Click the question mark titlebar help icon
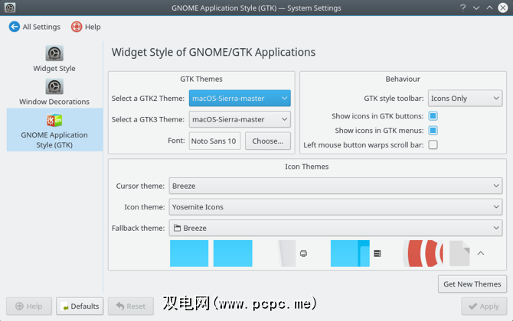The width and height of the screenshot is (513, 321). (x=462, y=8)
